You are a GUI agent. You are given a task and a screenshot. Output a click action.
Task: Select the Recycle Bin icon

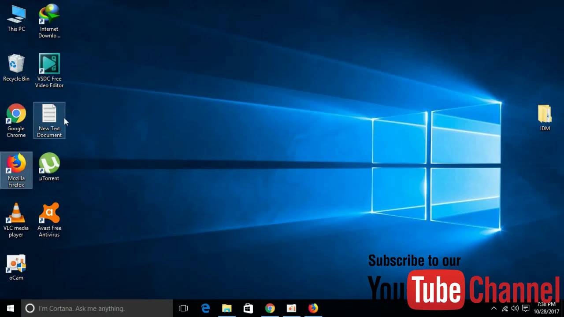pos(16,68)
